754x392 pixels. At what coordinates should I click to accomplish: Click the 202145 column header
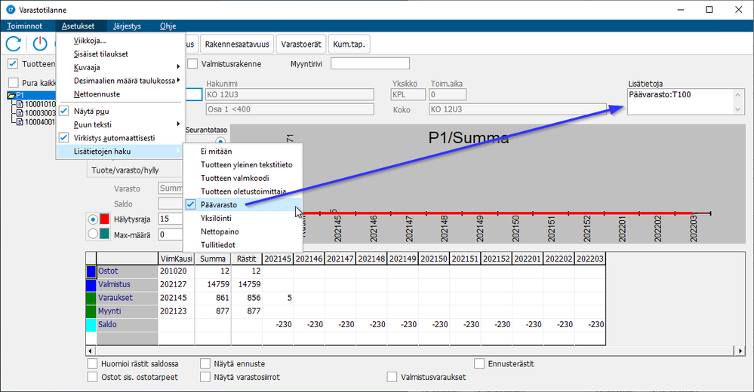[278, 259]
